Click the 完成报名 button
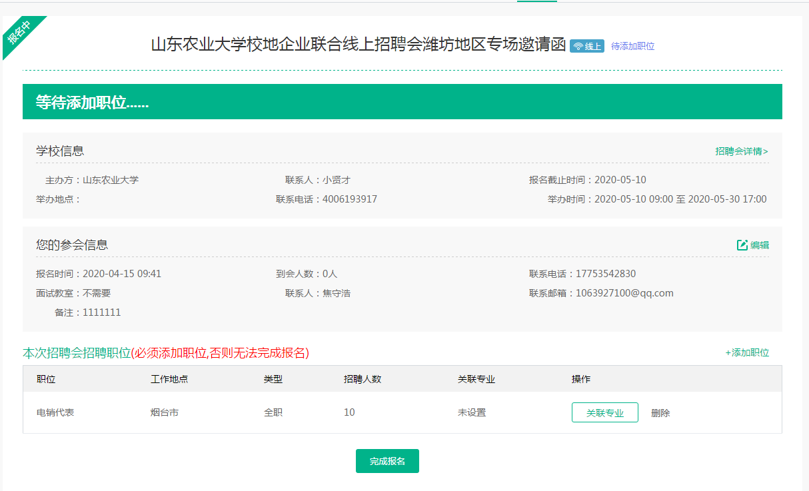Screen dimensions: 809x491 tap(387, 461)
